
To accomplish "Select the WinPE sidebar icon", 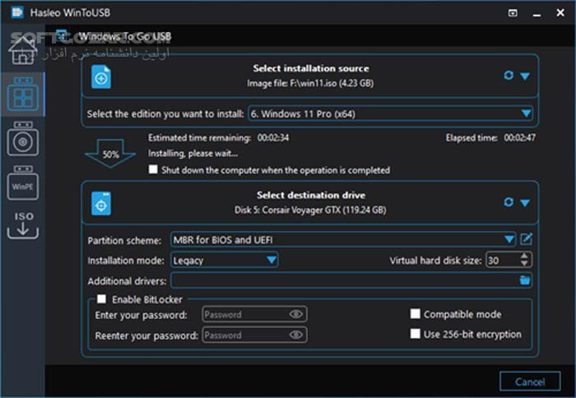I will coord(22,185).
